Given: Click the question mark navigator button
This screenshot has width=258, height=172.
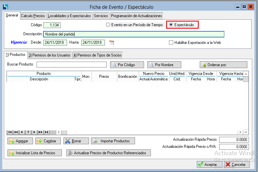Looking at the screenshot, I should tap(28, 132).
